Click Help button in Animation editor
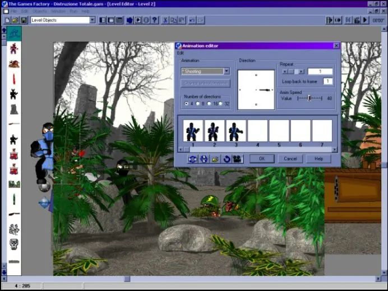The height and width of the screenshot is (291, 388). pyautogui.click(x=318, y=158)
